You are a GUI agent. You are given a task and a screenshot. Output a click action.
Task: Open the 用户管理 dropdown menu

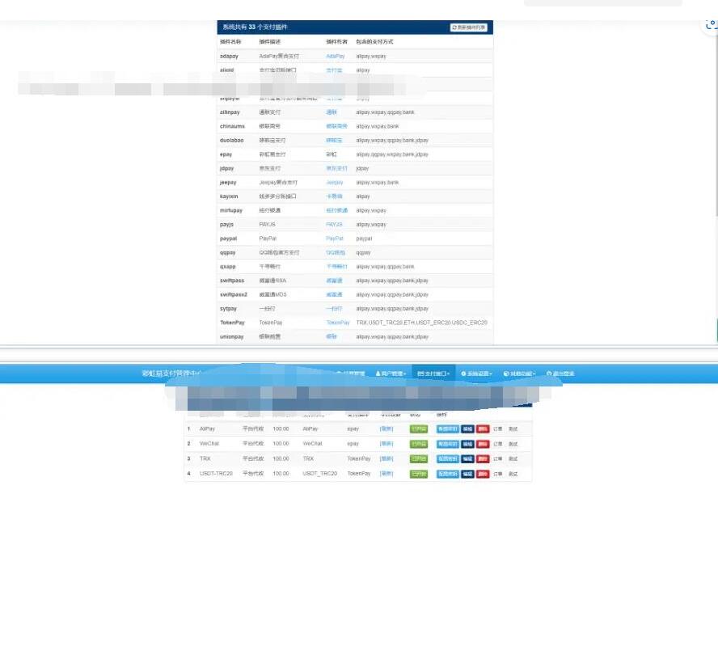[390, 374]
